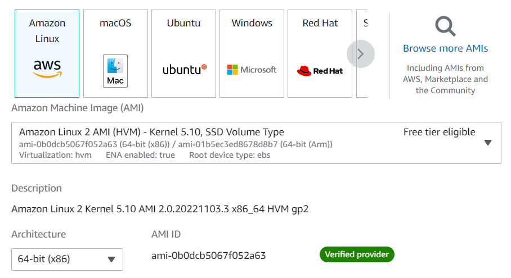Pick the Windows quick start tab
Viewport: 511px width, 278px height.
(x=252, y=23)
